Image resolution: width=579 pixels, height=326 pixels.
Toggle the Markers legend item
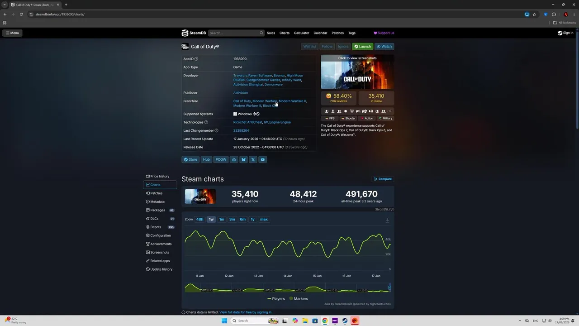point(299,299)
